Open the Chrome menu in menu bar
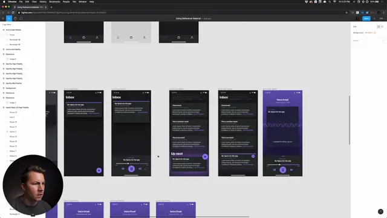This screenshot has width=387, height=218. coord(12,2)
